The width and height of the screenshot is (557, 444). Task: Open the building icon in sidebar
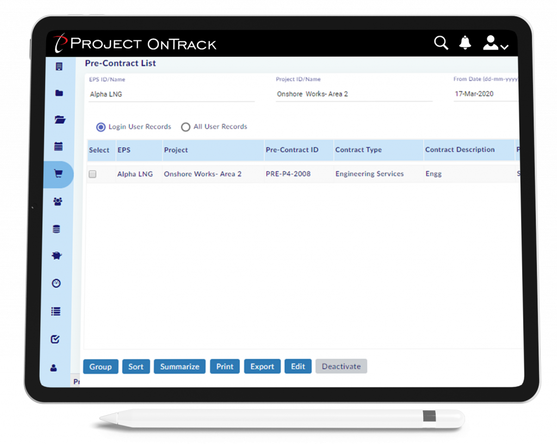(59, 66)
